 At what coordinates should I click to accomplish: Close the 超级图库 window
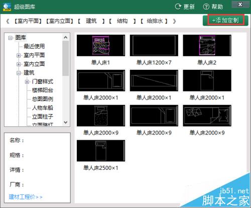pos(240,5)
